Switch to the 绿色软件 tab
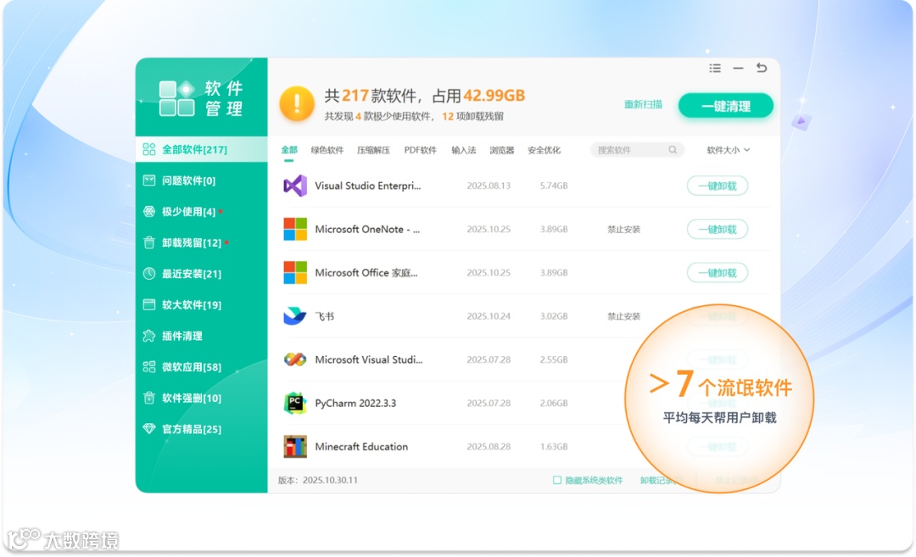Viewport: 916px width, 557px height. click(327, 150)
